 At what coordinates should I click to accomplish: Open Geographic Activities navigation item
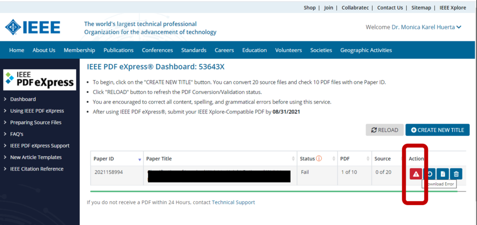tap(366, 50)
